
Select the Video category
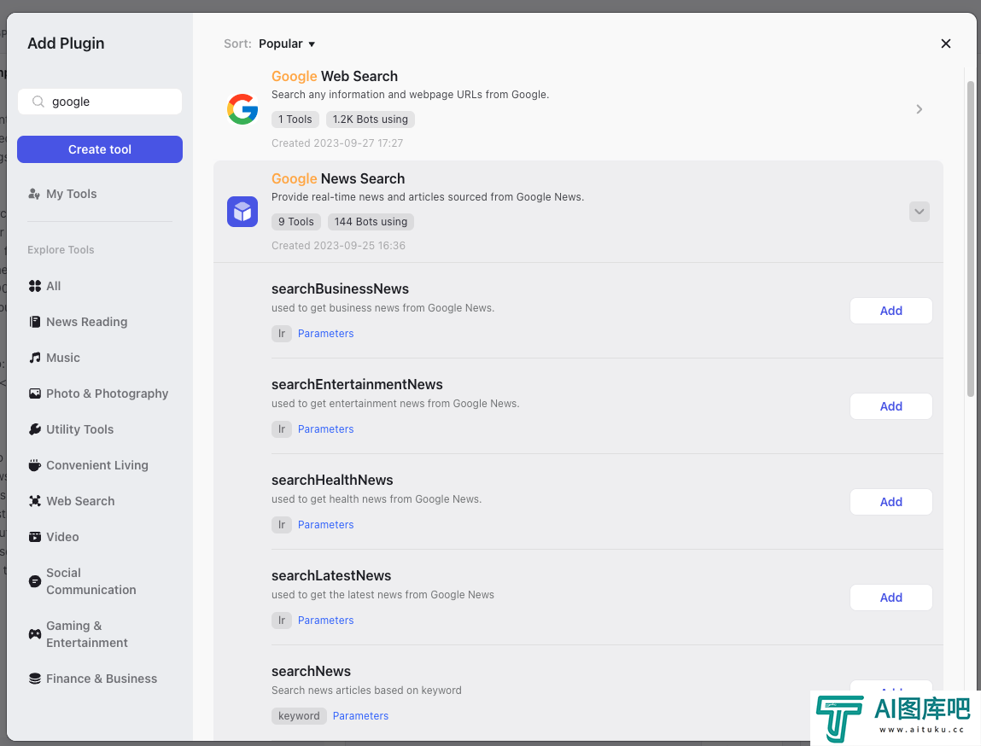(x=62, y=537)
